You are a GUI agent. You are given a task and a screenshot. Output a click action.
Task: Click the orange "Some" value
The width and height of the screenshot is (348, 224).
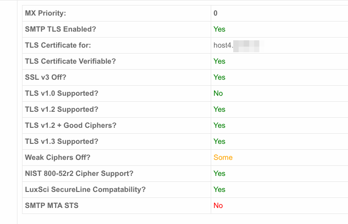pyautogui.click(x=223, y=158)
